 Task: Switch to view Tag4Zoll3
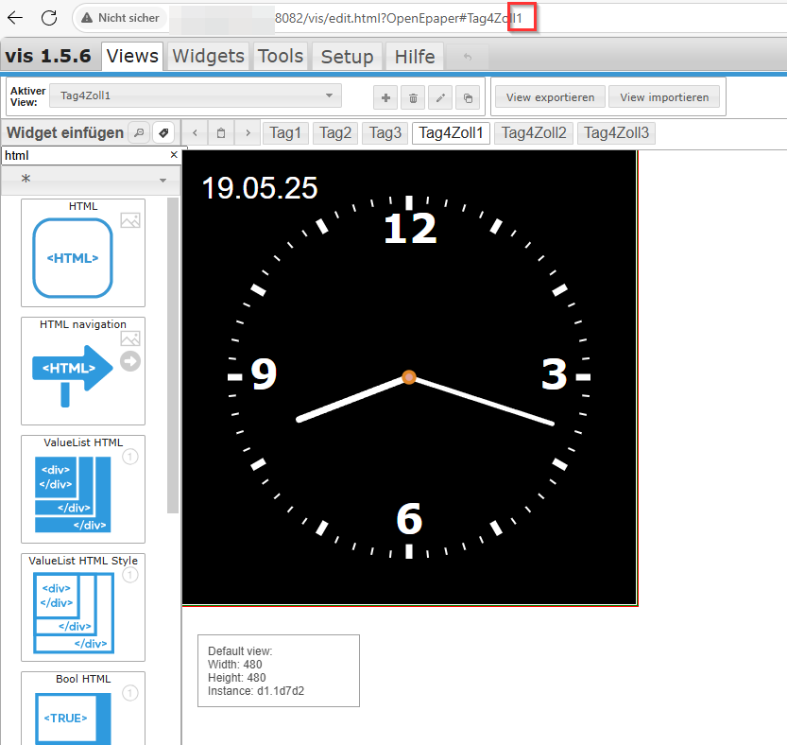[616, 133]
